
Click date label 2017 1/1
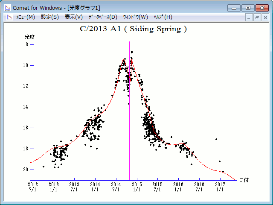click(220, 187)
